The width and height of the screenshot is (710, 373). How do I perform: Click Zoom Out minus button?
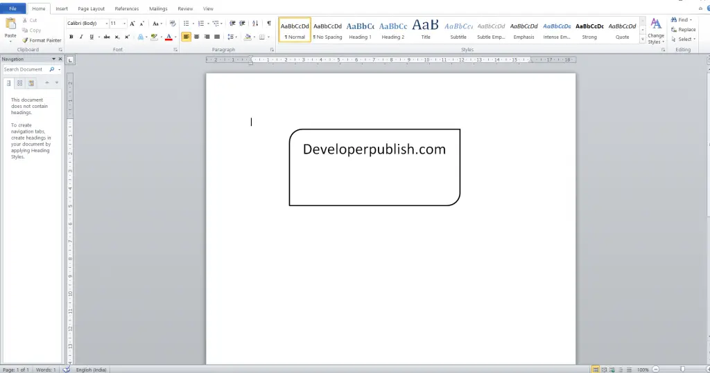(655, 370)
